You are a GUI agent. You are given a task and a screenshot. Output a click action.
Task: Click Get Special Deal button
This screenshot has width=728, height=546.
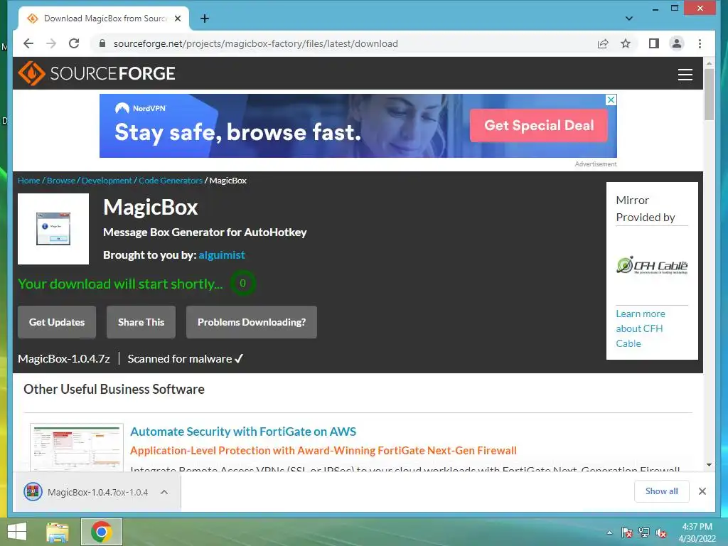point(539,125)
